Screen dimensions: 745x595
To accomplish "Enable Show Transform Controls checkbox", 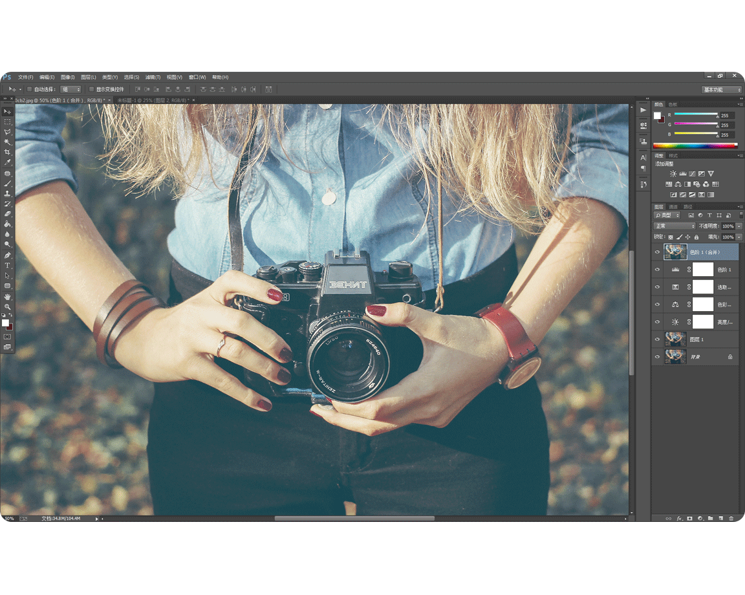I will pyautogui.click(x=91, y=89).
